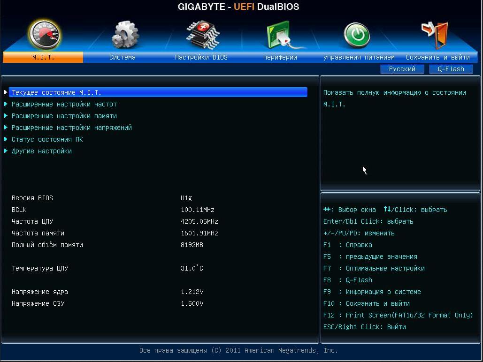Click the System gears icon
The image size is (483, 362).
pyautogui.click(x=124, y=35)
